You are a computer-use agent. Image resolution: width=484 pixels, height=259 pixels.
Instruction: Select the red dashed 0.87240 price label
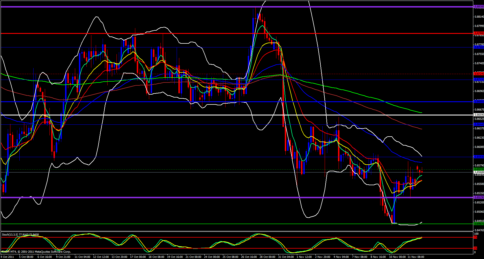coord(479,74)
